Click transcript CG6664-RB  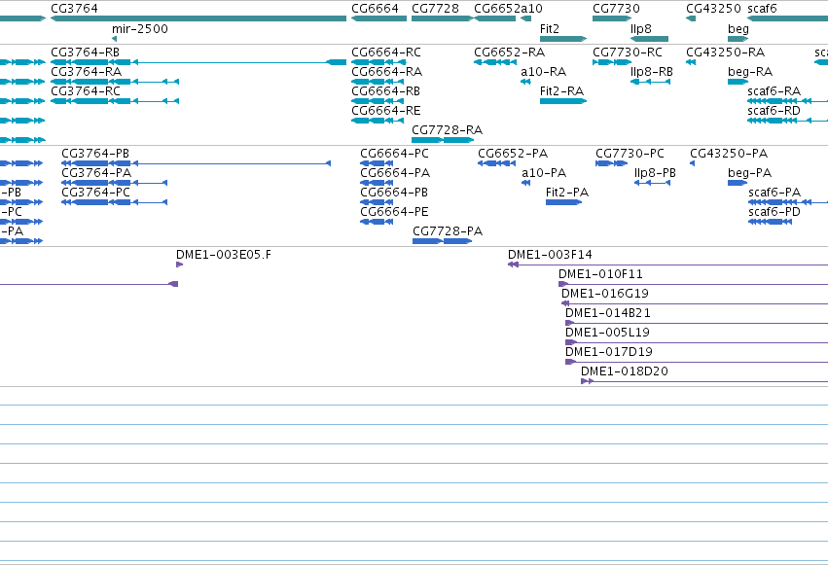click(x=378, y=101)
